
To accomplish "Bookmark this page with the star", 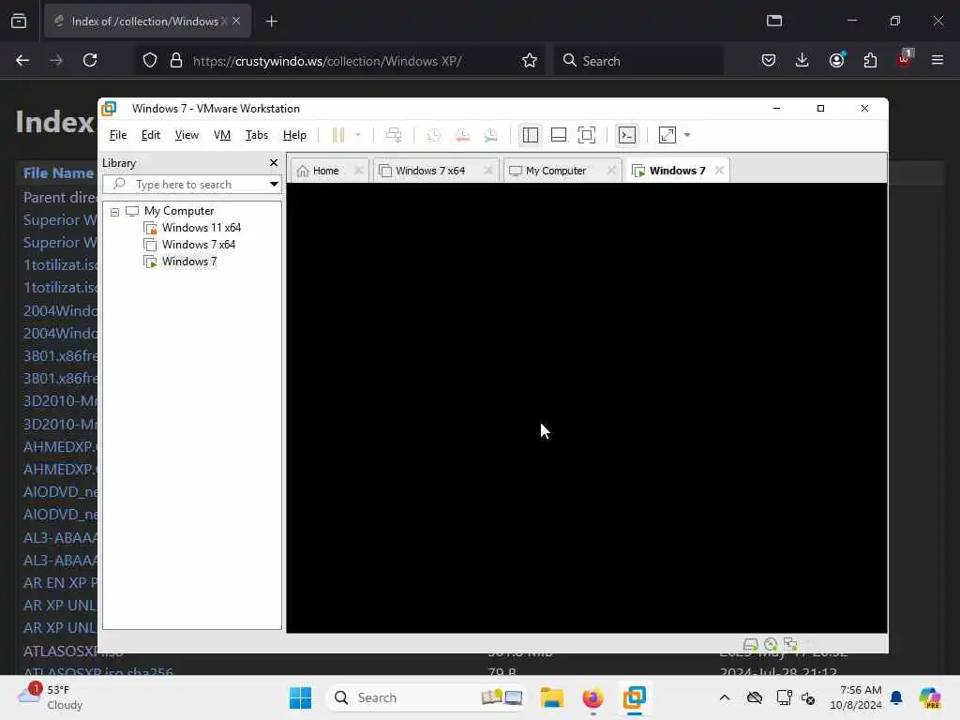I will (530, 60).
